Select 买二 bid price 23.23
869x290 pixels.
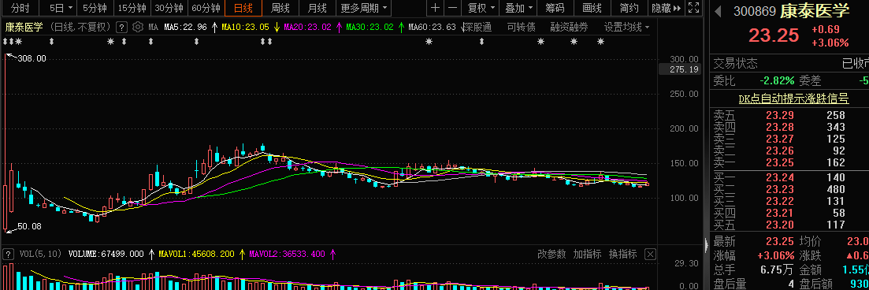point(780,189)
